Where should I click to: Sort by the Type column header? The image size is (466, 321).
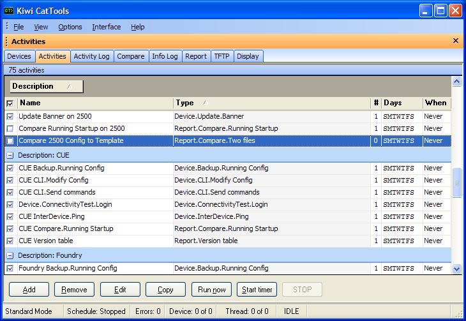(x=272, y=103)
